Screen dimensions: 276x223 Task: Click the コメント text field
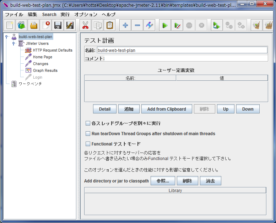186,58
